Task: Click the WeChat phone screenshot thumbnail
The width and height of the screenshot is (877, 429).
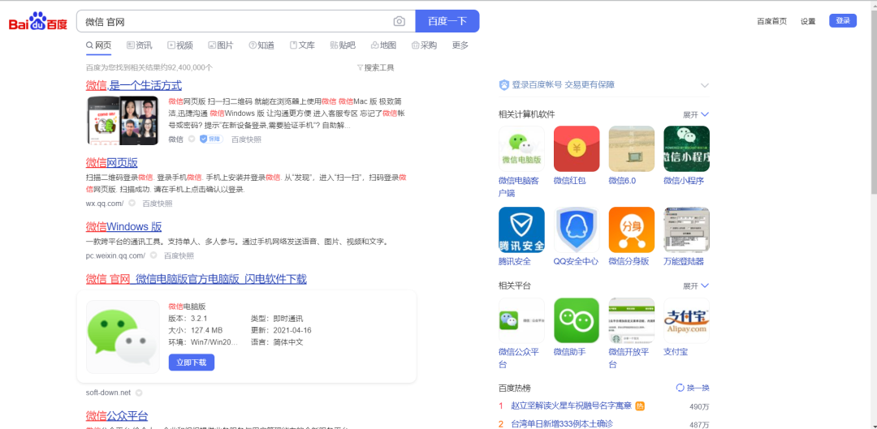Action: [123, 120]
